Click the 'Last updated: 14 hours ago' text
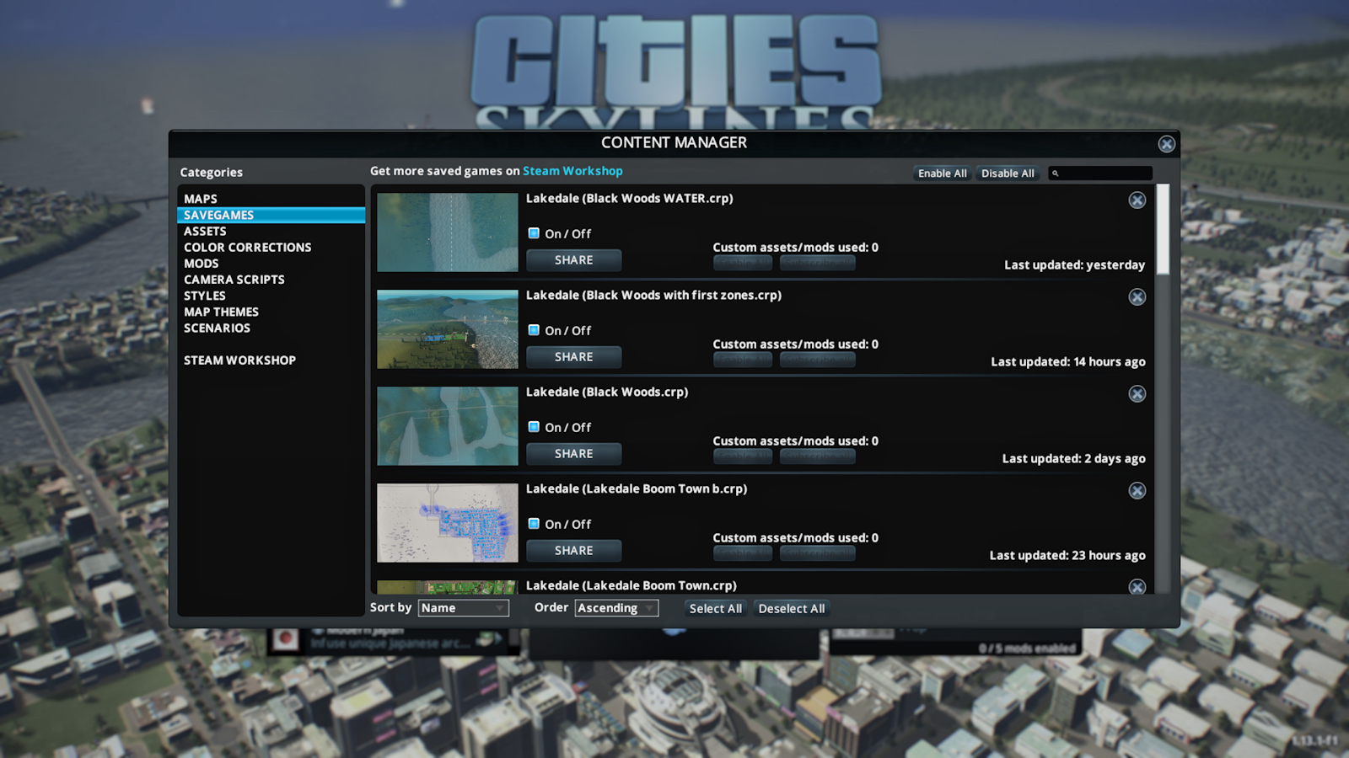Image resolution: width=1349 pixels, height=758 pixels. coord(1068,362)
